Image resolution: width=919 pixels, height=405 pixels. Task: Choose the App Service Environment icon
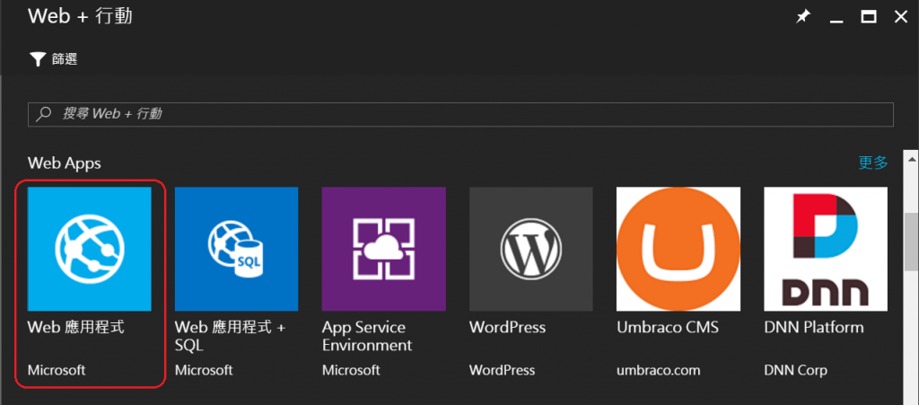pyautogui.click(x=384, y=249)
